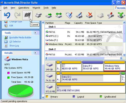Click the Bootable Media Builder icon

pos(6,38)
